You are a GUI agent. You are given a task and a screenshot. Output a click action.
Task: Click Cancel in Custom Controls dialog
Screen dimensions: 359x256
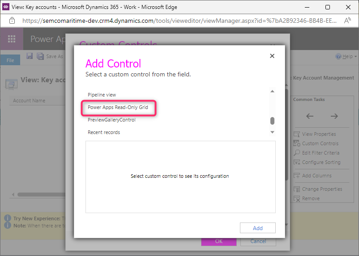click(258, 241)
